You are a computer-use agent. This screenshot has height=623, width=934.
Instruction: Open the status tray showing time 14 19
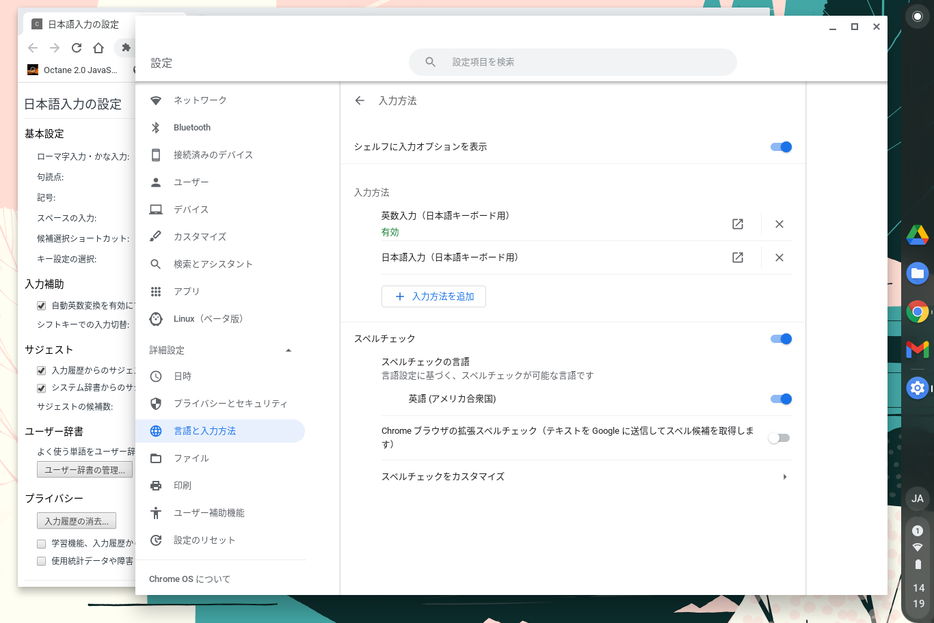coord(918,567)
